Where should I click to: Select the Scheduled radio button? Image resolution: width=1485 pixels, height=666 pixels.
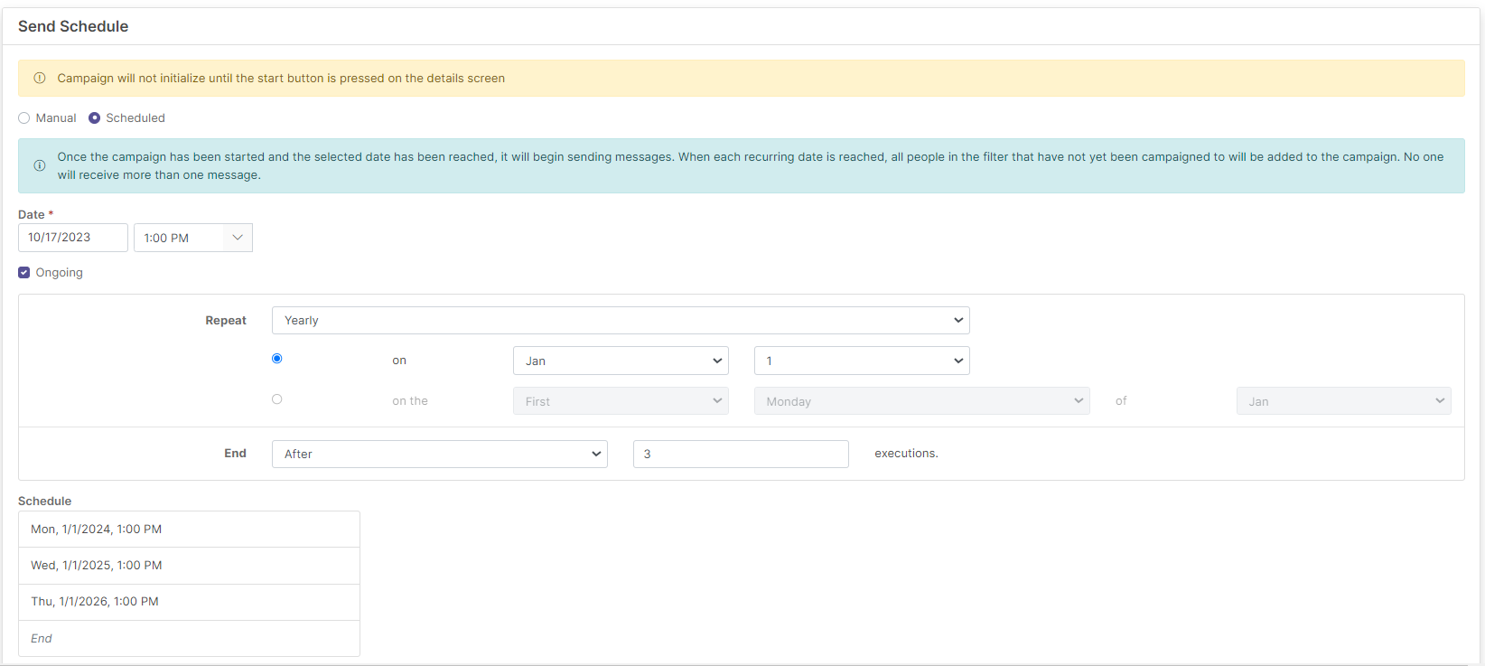pos(94,118)
